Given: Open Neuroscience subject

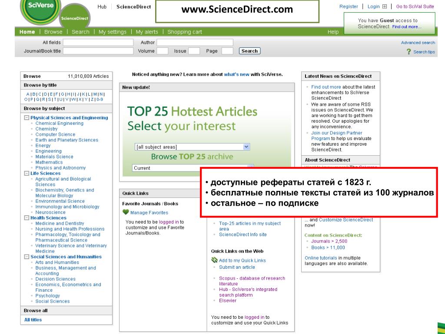Looking at the screenshot, I should tap(50, 212).
